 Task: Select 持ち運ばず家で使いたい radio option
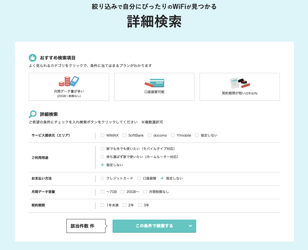[102, 157]
